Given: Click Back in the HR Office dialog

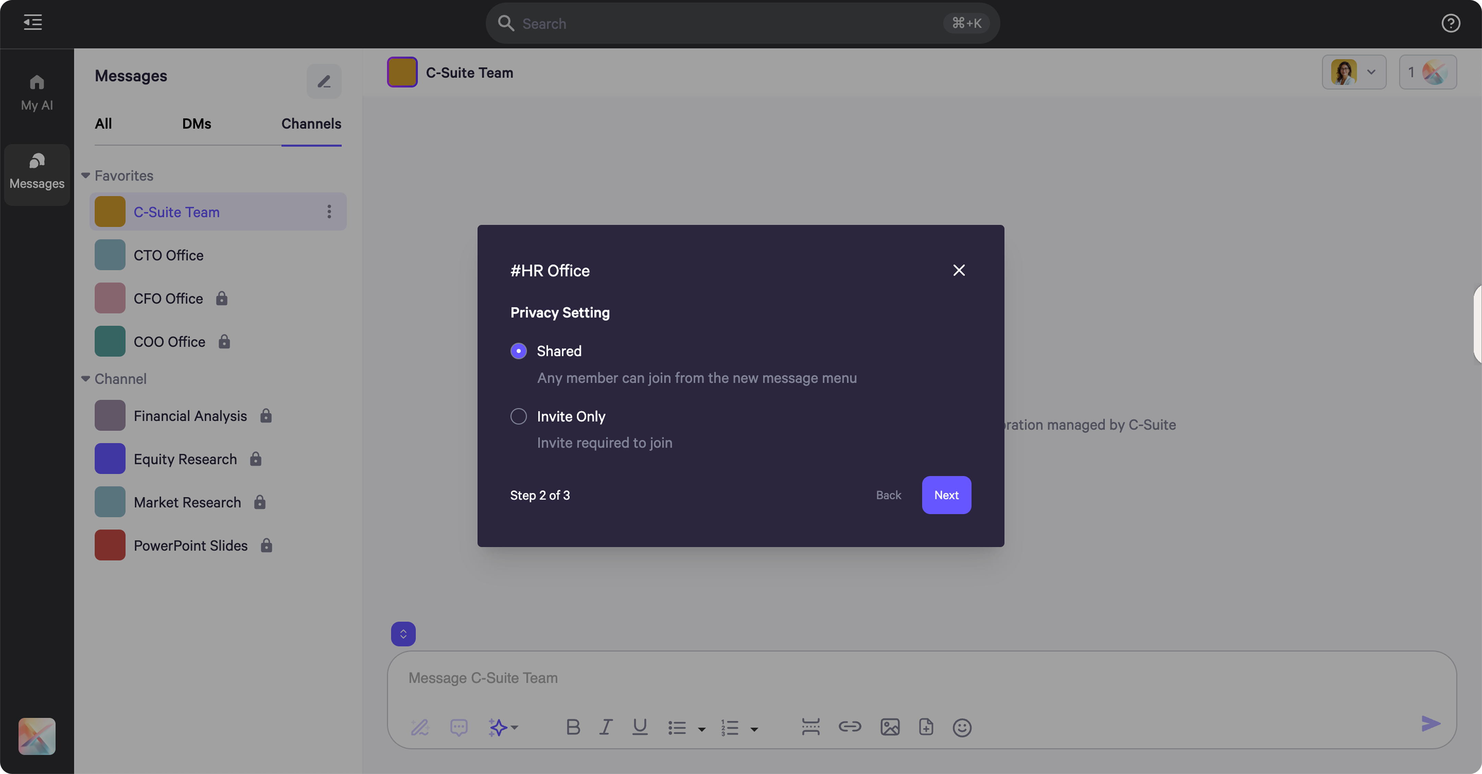Looking at the screenshot, I should (x=888, y=495).
